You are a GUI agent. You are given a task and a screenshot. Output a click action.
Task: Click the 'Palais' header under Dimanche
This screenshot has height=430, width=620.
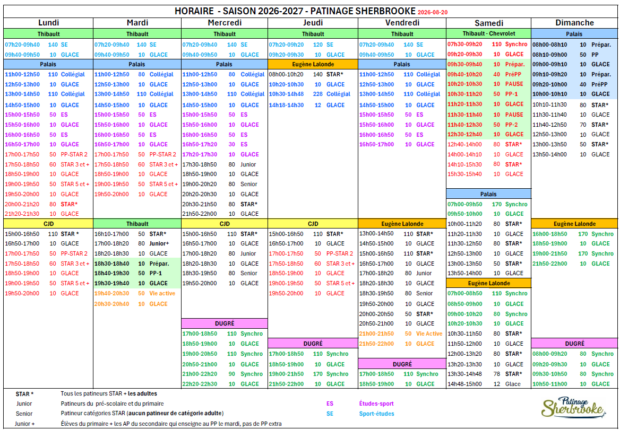(x=574, y=34)
